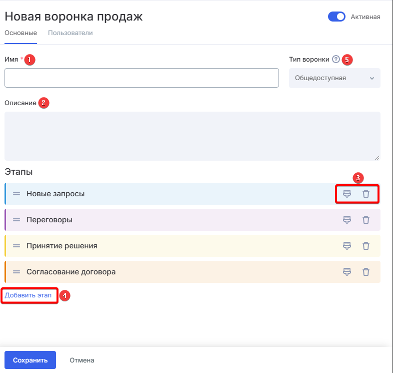
Task: Click the Отмена button
Action: pyautogui.click(x=82, y=360)
